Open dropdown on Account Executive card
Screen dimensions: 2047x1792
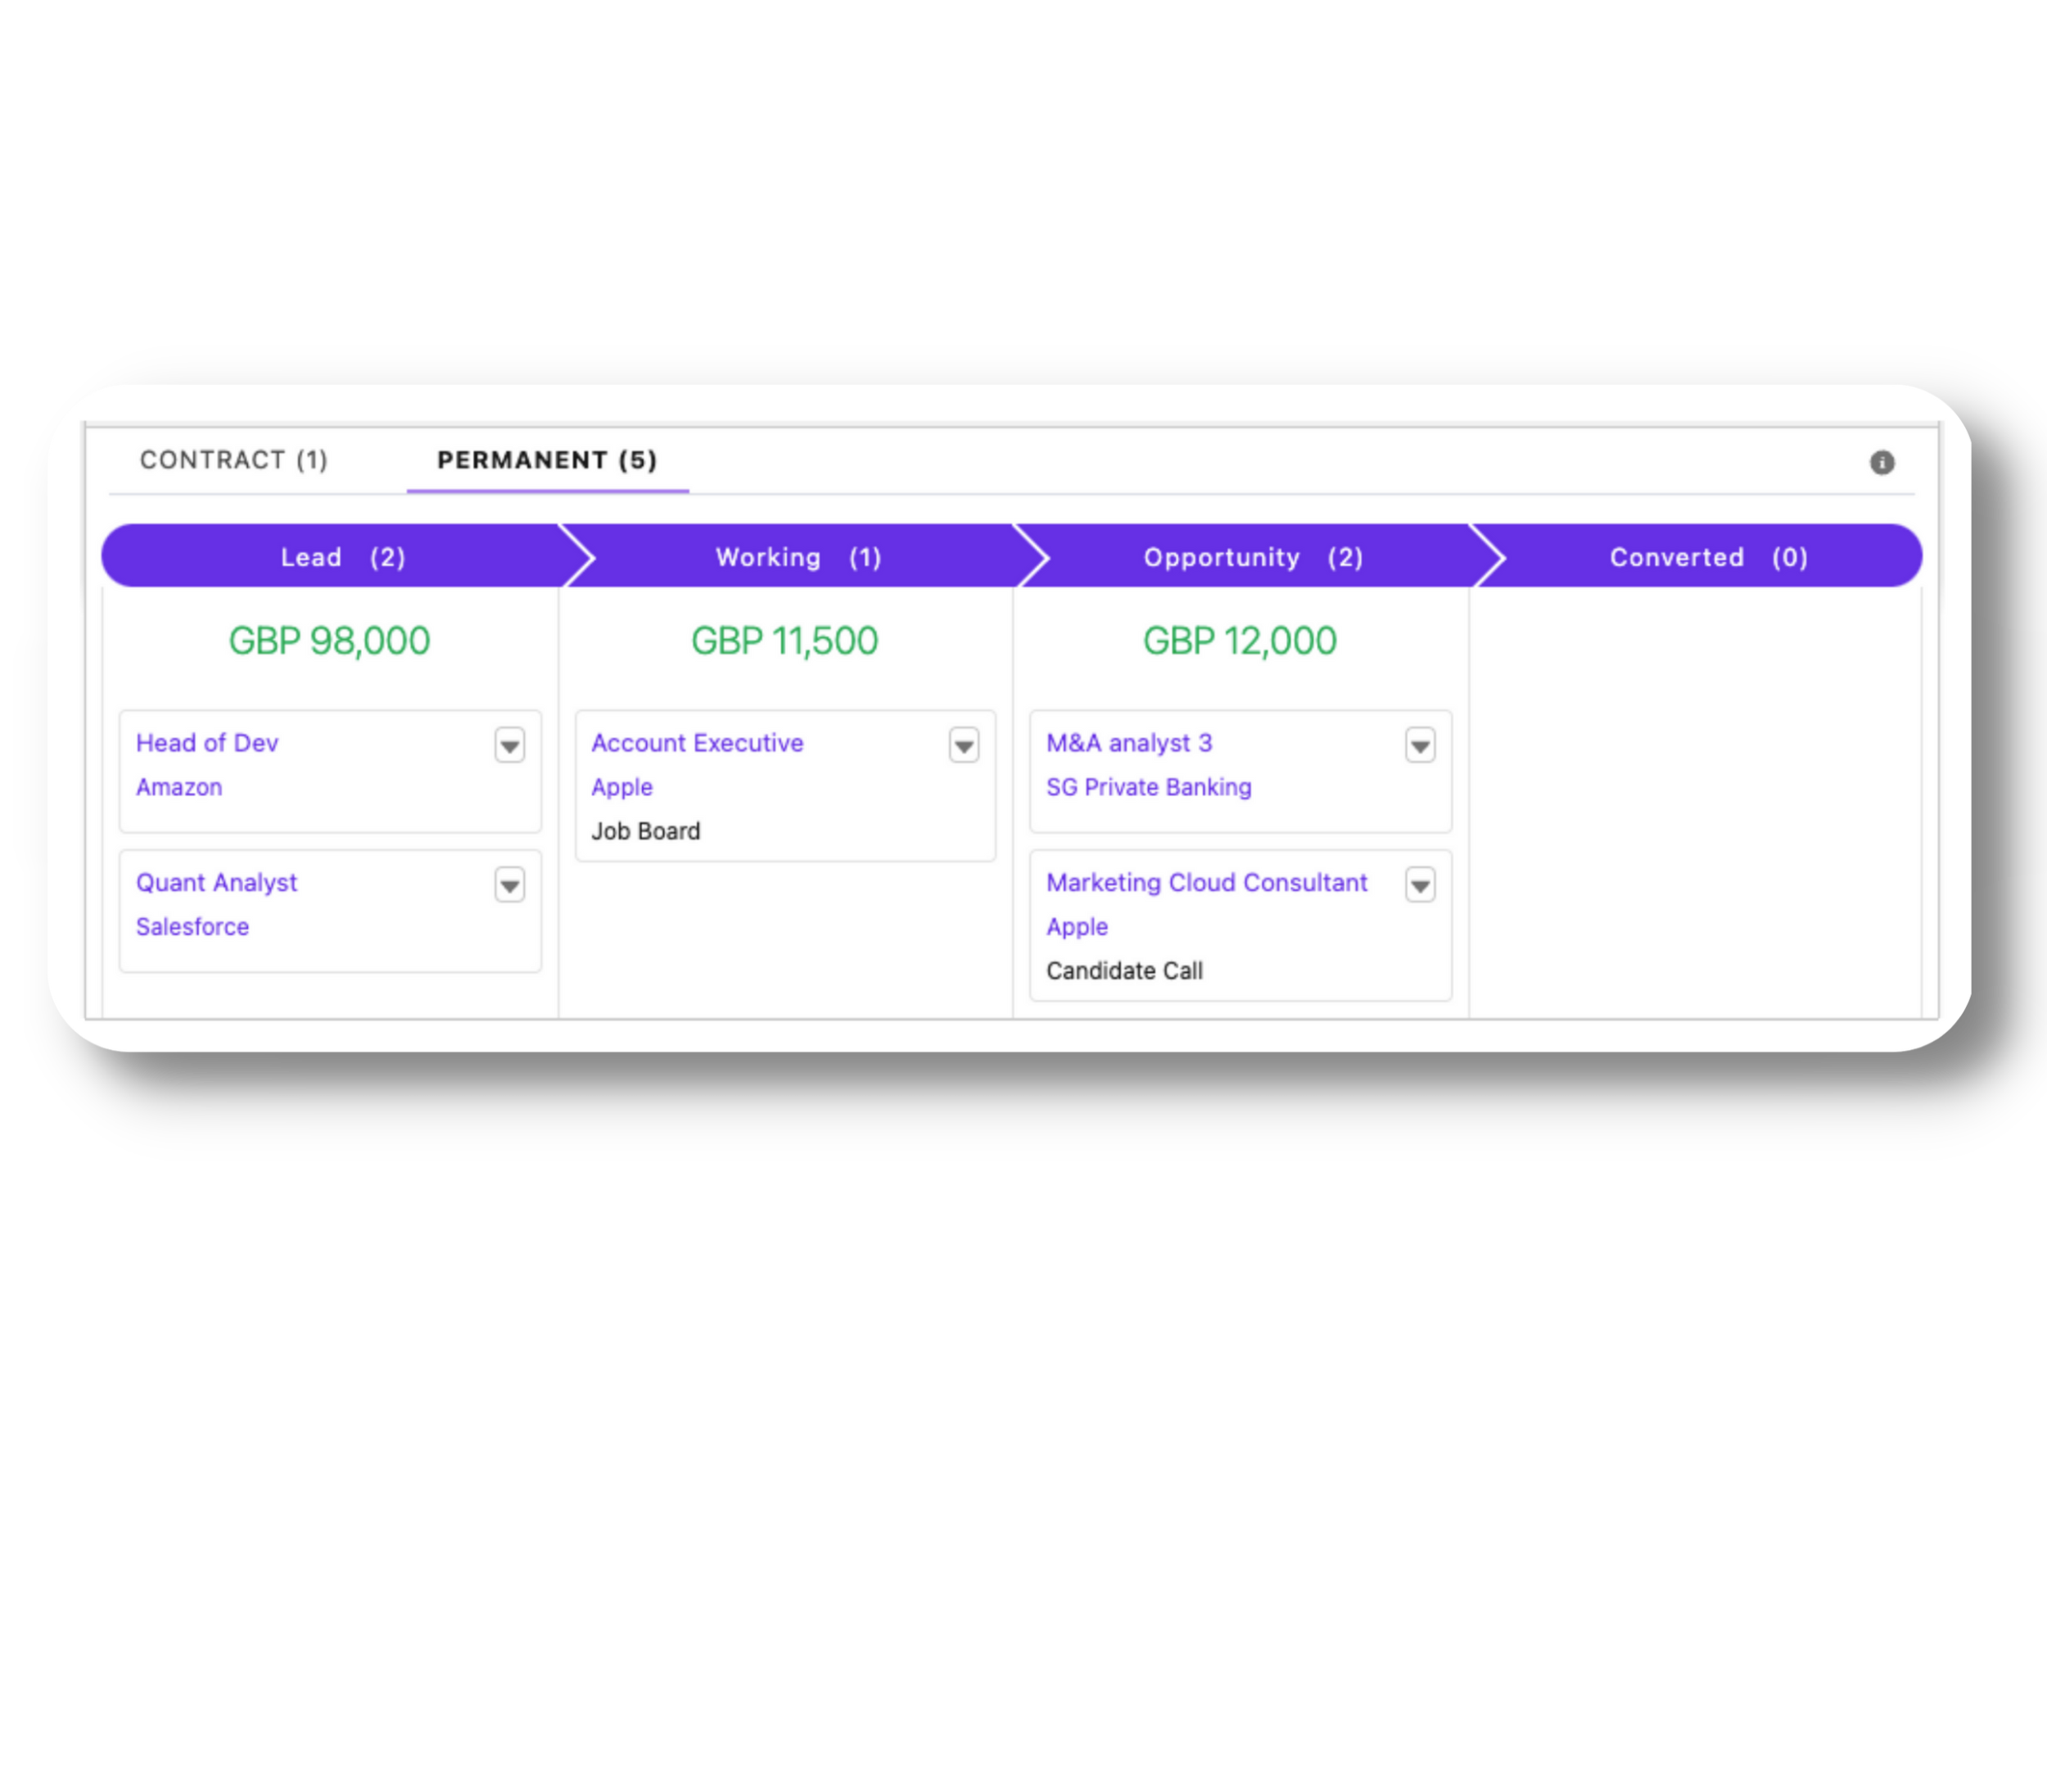[964, 745]
